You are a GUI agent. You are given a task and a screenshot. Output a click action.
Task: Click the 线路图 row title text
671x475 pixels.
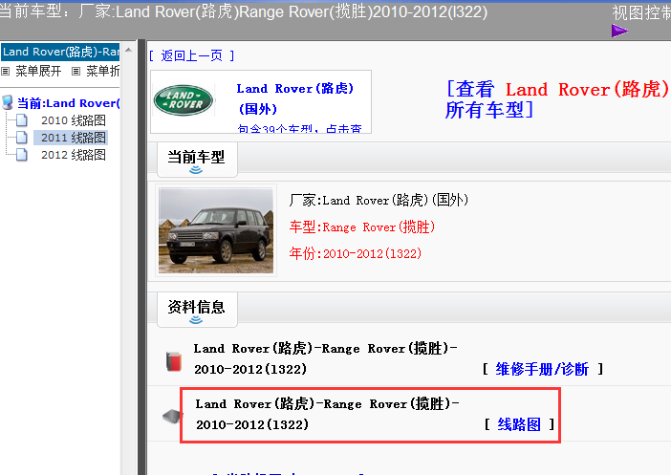(327, 414)
